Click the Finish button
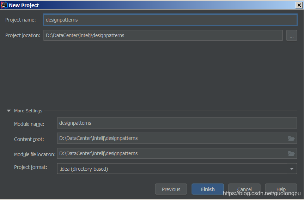Viewport: 304px width, 200px height. click(208, 189)
